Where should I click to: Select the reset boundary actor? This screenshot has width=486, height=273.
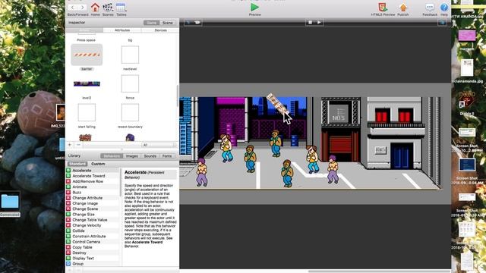pos(130,112)
